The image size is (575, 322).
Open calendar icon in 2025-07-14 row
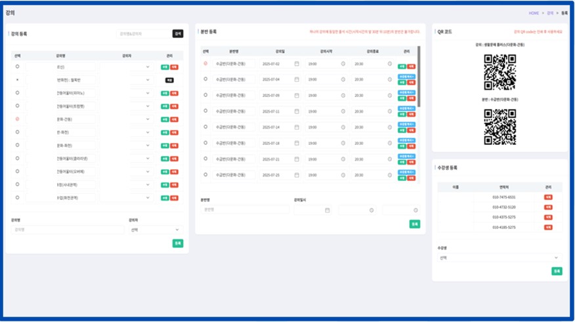click(x=297, y=127)
